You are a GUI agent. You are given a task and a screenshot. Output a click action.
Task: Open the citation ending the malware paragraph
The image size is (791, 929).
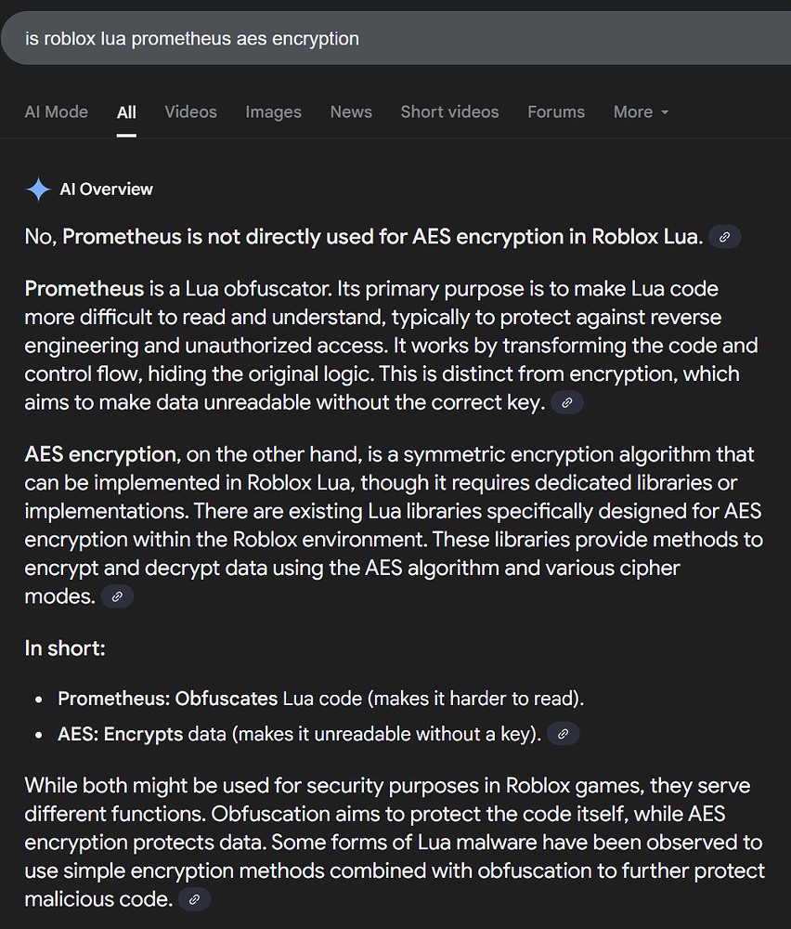coord(194,899)
